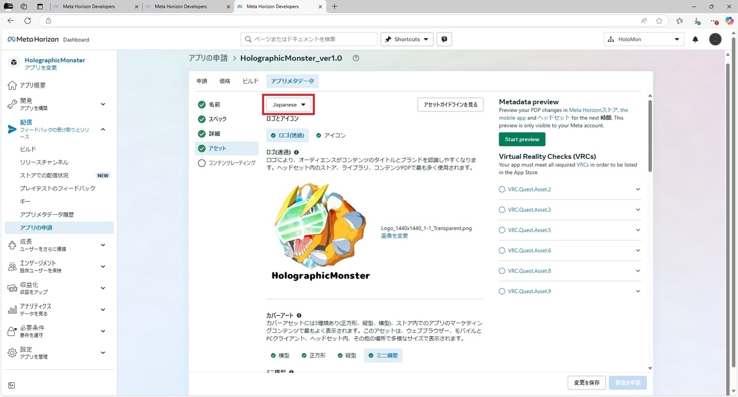The width and height of the screenshot is (738, 397).
Task: Click the HolographicMonster logo thumbnail
Action: 320,232
